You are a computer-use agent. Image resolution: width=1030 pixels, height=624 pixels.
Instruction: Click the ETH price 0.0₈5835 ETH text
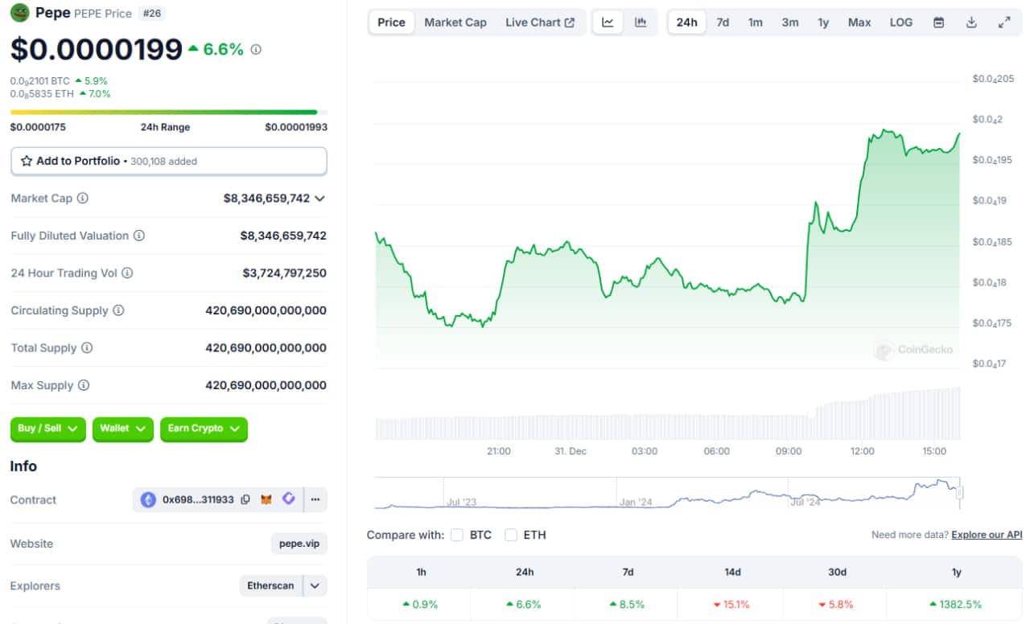coord(40,94)
